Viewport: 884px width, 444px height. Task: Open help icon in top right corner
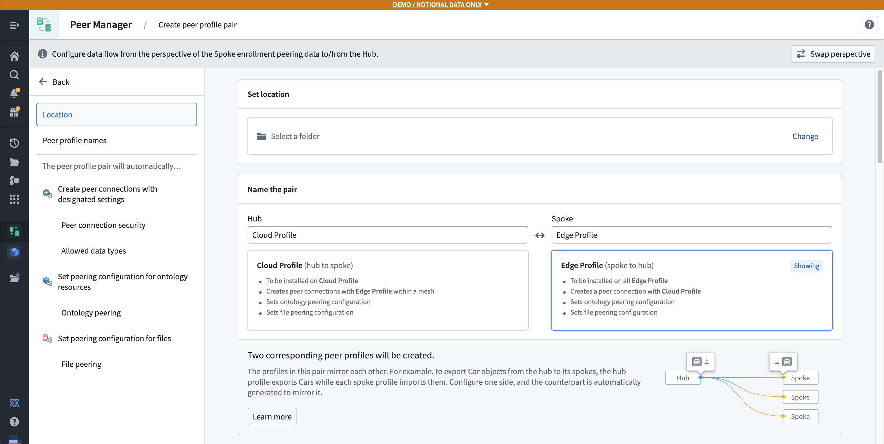point(869,25)
